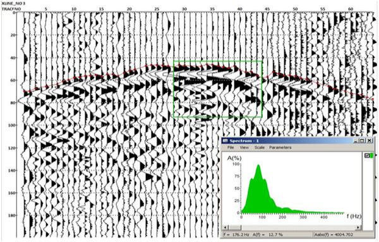Click the left scroll arrow under spectrum
This screenshot has height=242, width=379.
(226, 227)
